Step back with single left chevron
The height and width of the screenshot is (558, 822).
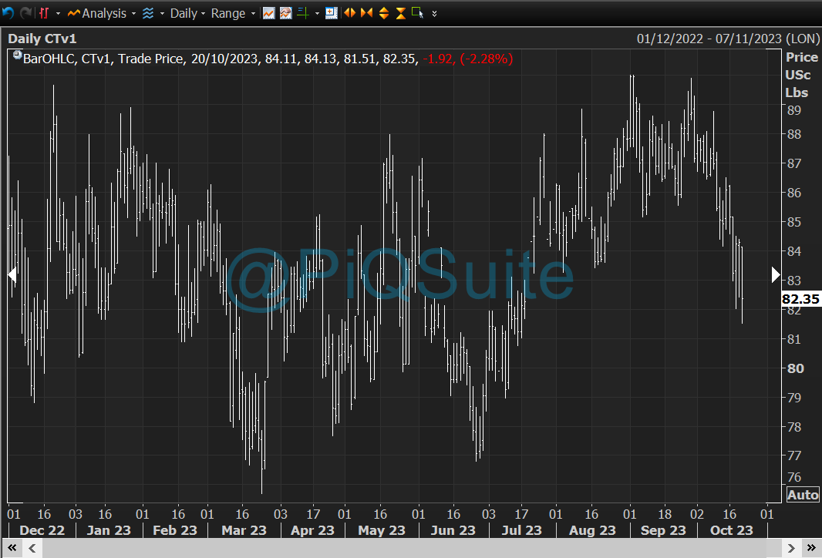(32, 548)
